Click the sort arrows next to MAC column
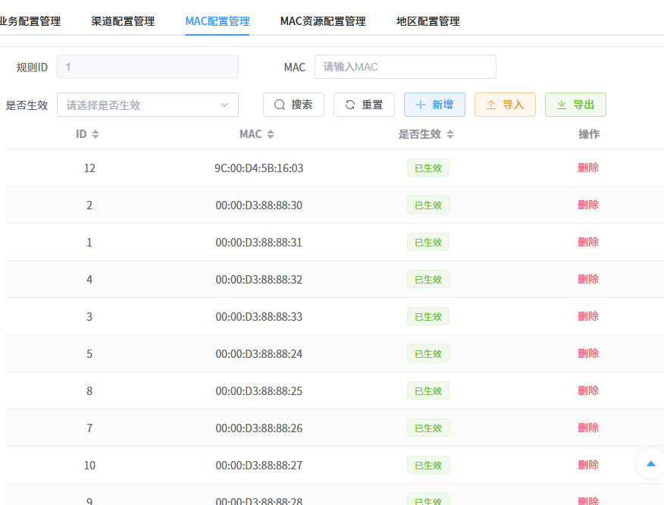This screenshot has height=505, width=664. coord(271,133)
